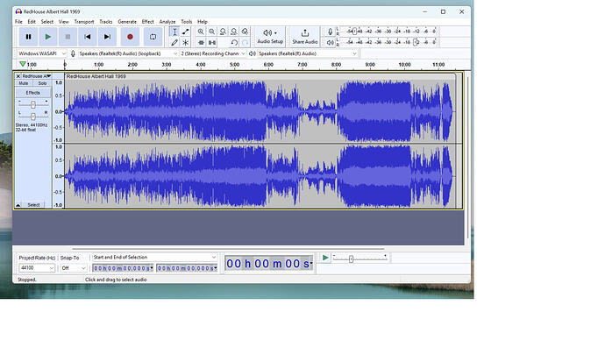This screenshot has height=340, width=605.
Task: Open the File menu
Action: (18, 22)
